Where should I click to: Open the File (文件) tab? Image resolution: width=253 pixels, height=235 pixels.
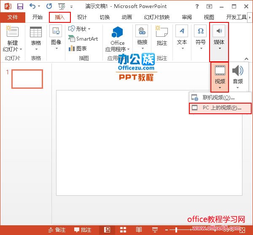click(13, 17)
